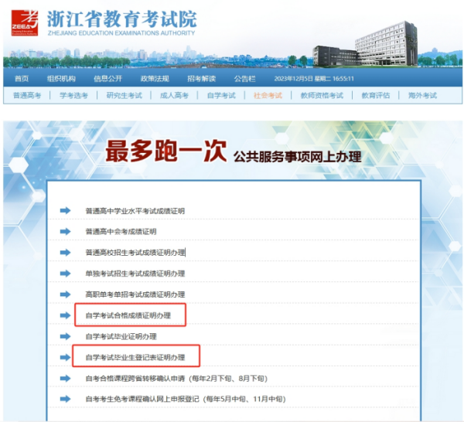Open 单独考试招生考试成绩证明办理 link
464x422 pixels.
coord(135,274)
